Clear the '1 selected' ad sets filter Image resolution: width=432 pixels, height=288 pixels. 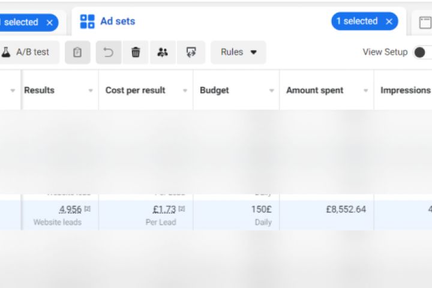coord(389,22)
